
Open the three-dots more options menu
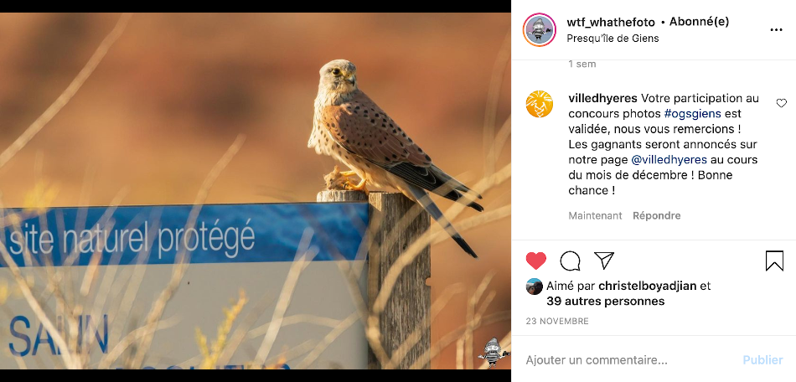(x=776, y=30)
